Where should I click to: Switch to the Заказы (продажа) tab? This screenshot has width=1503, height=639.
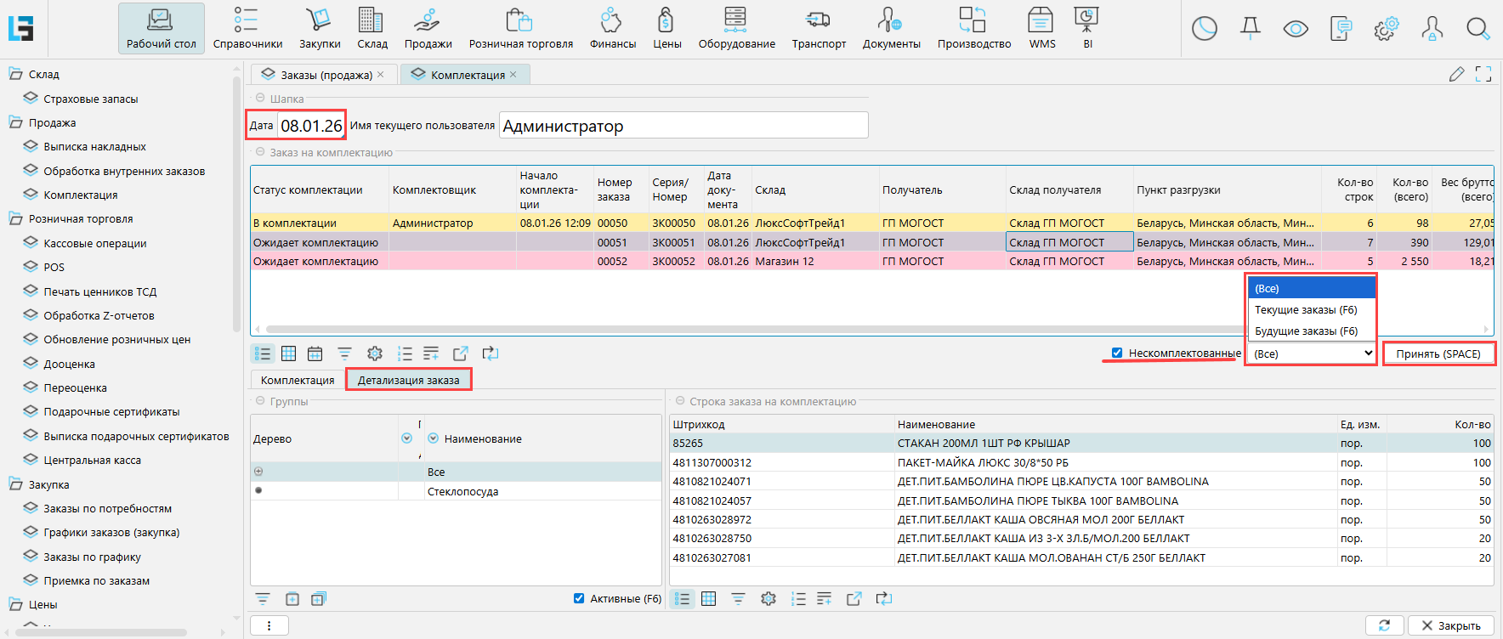[326, 75]
